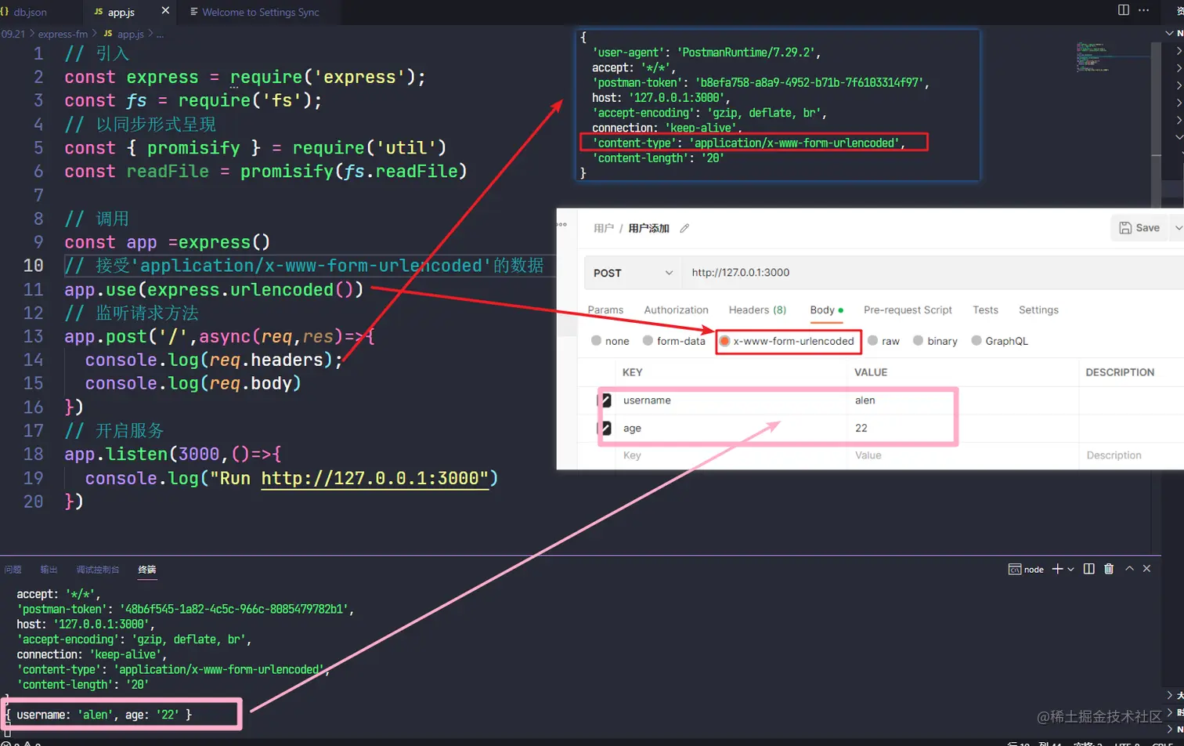Open dropdown arrow next to Save
The width and height of the screenshot is (1184, 746).
point(1177,228)
